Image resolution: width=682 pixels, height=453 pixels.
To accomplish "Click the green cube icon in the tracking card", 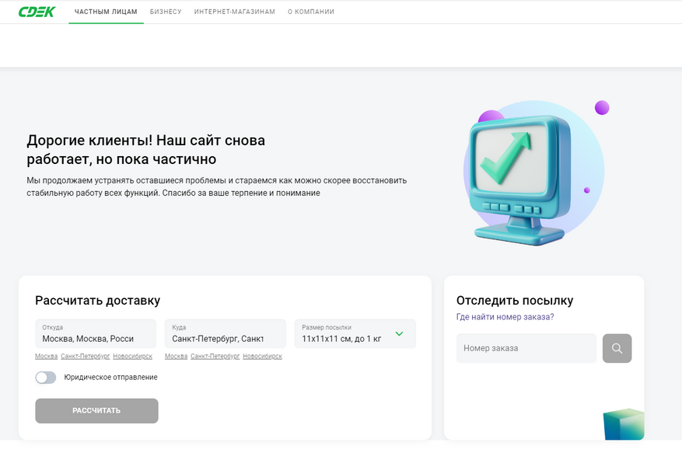I will pyautogui.click(x=624, y=424).
